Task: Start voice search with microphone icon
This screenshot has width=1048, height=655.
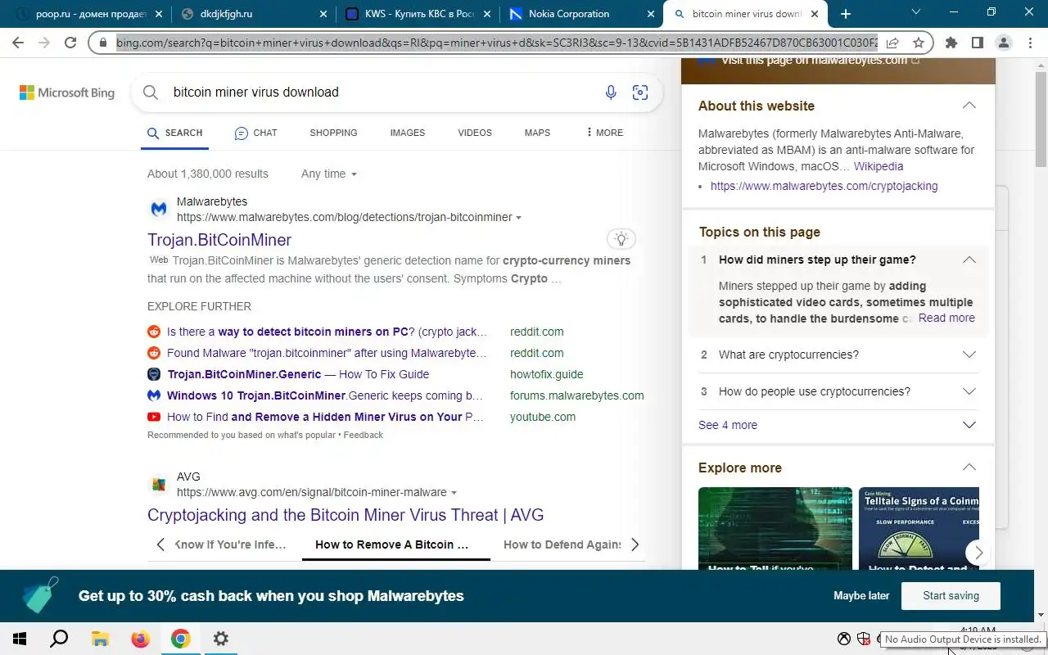Action: [x=611, y=93]
